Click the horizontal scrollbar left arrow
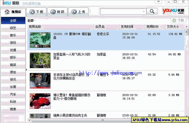The height and width of the screenshot is (123, 189). click(x=29, y=120)
